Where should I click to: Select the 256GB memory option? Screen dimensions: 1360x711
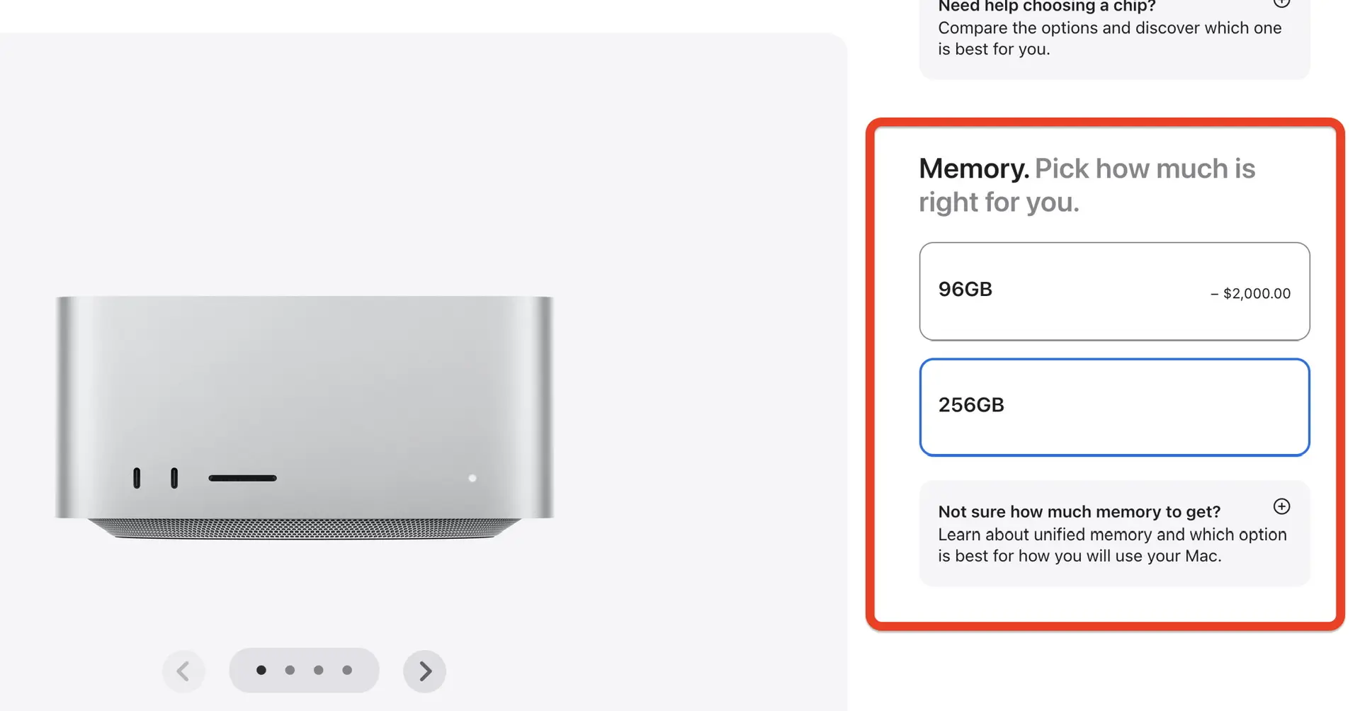(1113, 407)
